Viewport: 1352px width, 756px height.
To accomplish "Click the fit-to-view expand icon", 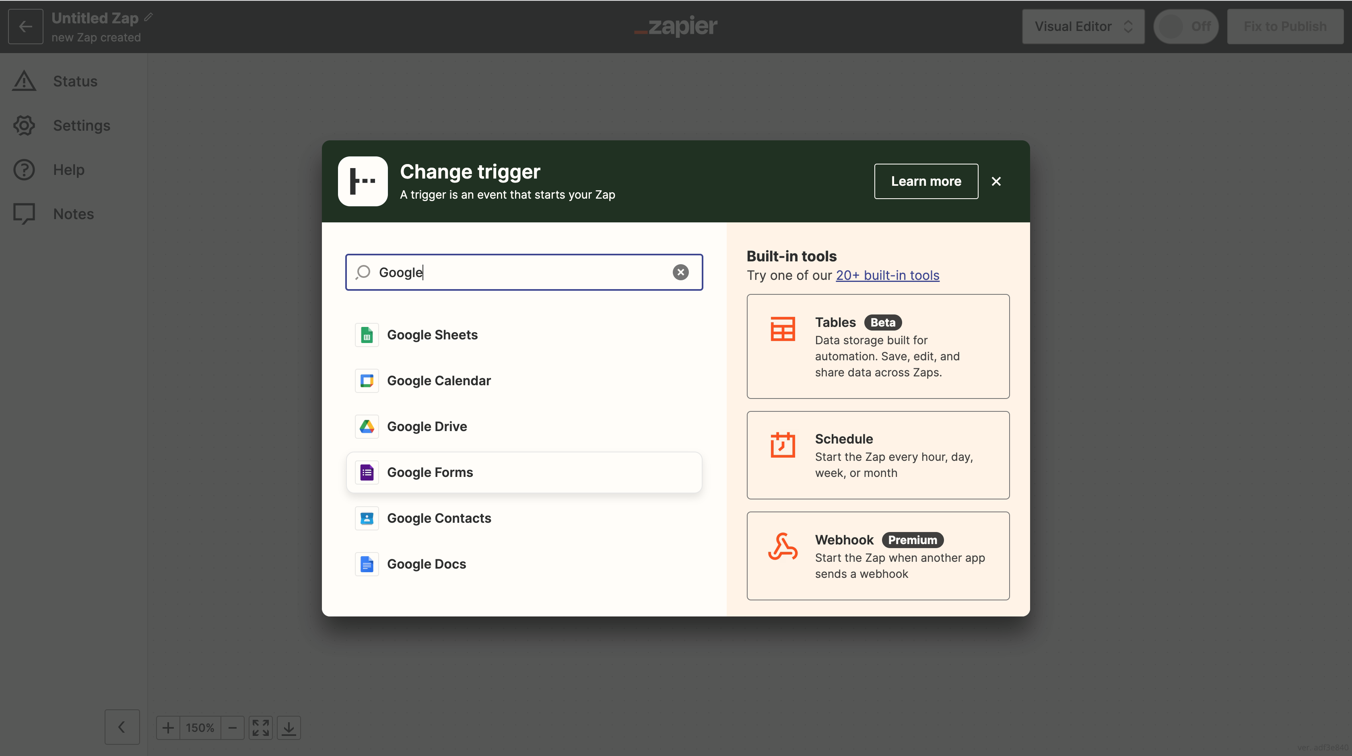I will 260,728.
